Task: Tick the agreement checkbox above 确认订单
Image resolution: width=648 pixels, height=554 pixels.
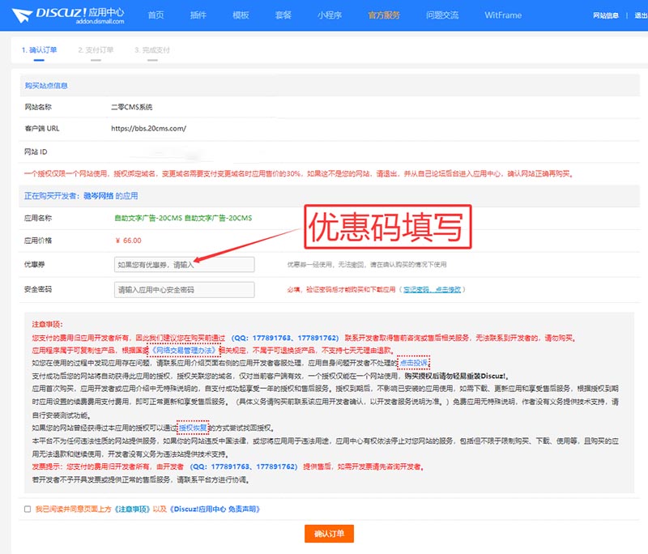Action: [x=28, y=509]
